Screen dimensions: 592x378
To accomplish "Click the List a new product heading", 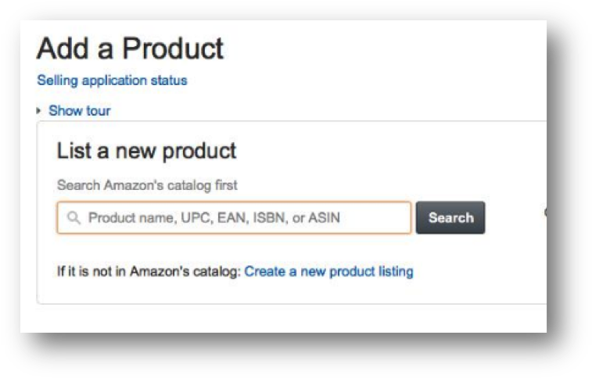I will (x=146, y=151).
